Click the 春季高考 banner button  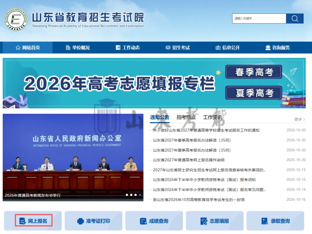pyautogui.click(x=254, y=72)
